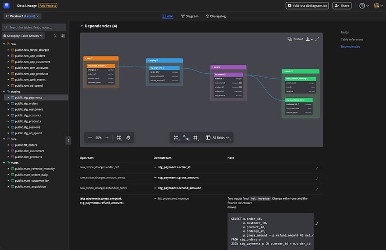
Task: Click Embed button in diagram
Action: coord(295,39)
